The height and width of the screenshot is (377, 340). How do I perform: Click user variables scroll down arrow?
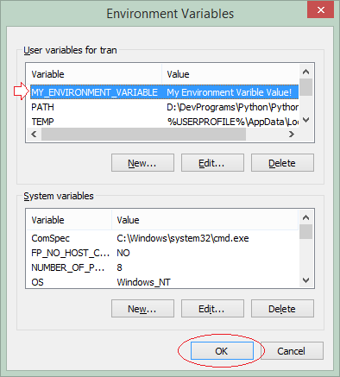click(306, 120)
